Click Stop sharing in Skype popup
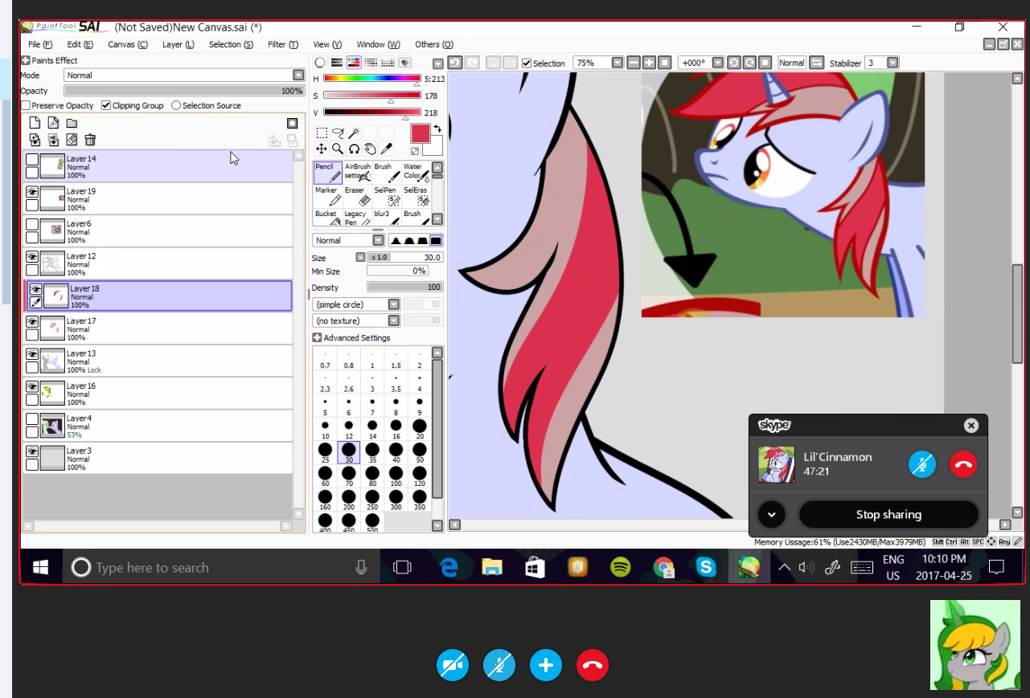The image size is (1030, 698). pos(888,515)
